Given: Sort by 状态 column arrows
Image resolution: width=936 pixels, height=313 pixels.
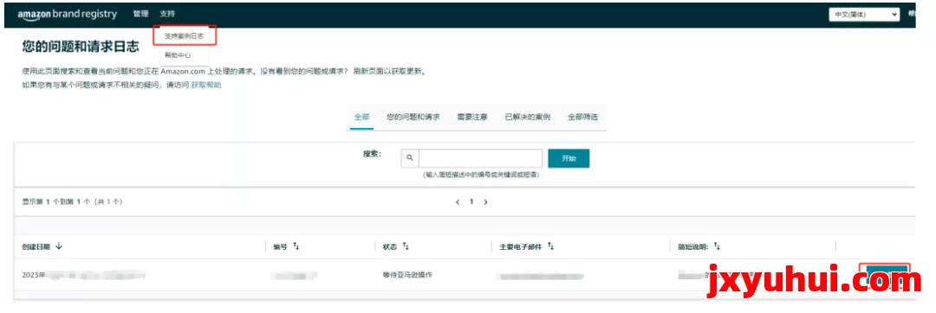Looking at the screenshot, I should (x=406, y=246).
